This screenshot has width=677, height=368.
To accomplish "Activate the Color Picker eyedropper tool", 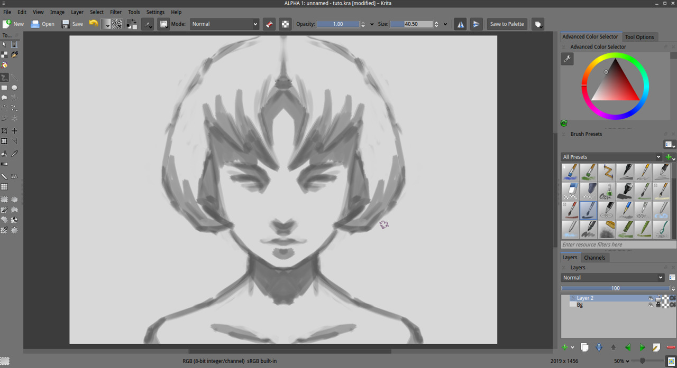I will tap(14, 154).
